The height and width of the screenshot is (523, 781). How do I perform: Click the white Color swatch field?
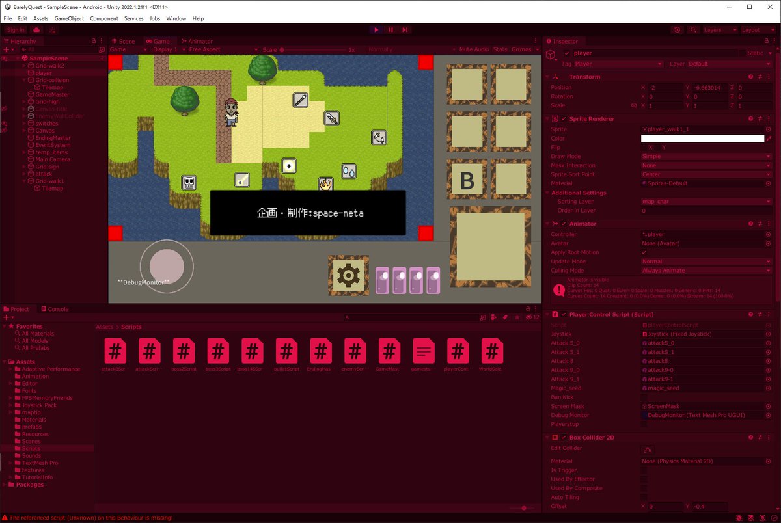[702, 139]
